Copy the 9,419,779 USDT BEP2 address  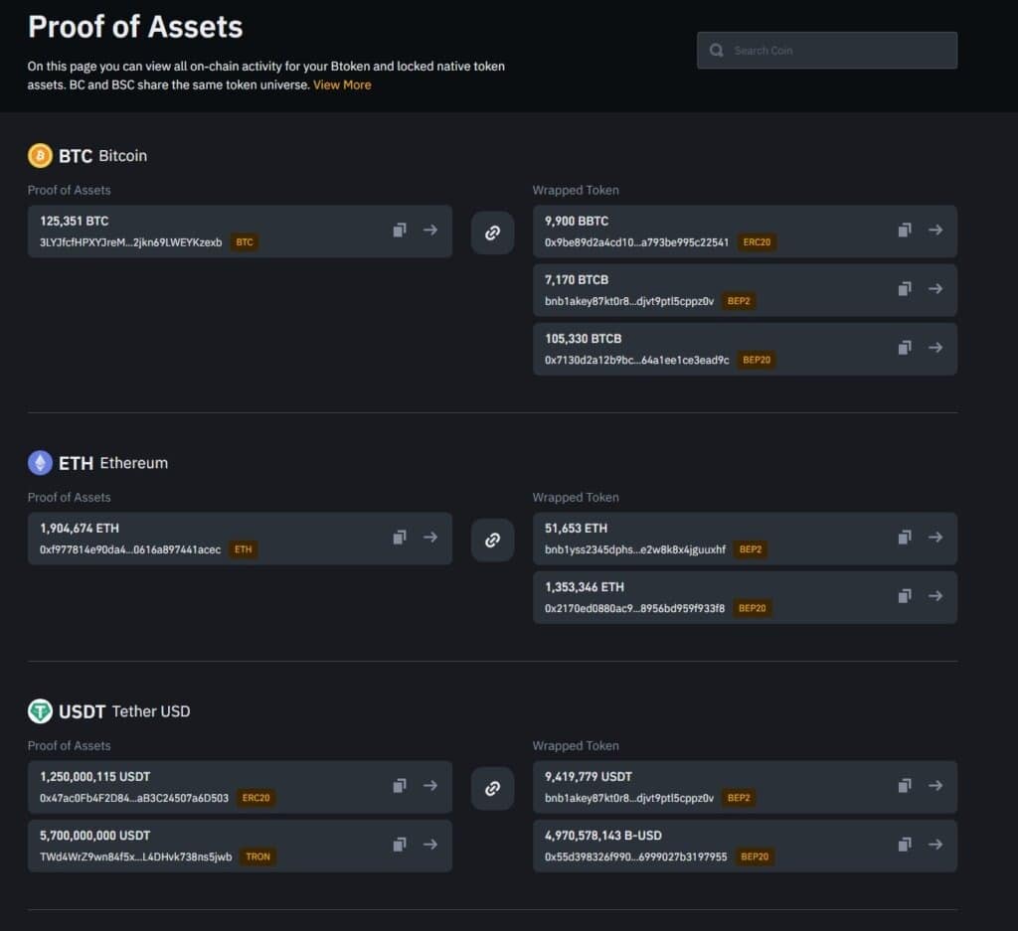905,785
